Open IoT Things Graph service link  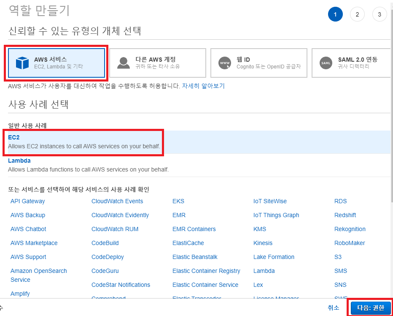coord(276,215)
